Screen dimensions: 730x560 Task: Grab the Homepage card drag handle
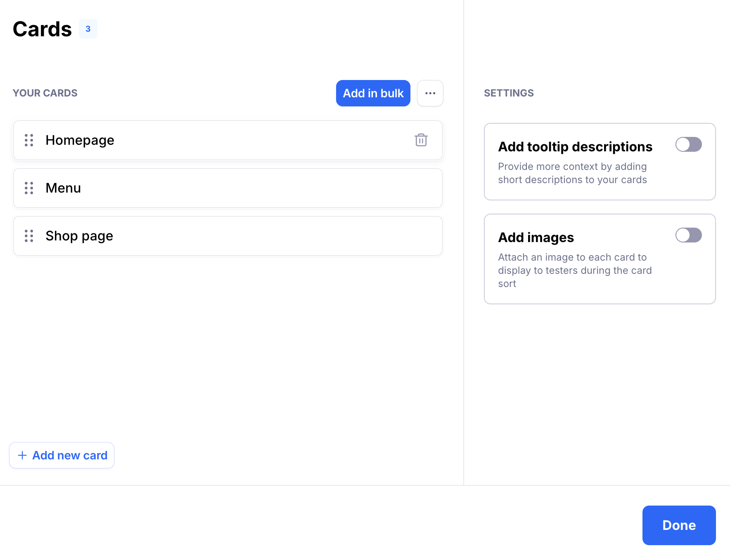pos(29,140)
